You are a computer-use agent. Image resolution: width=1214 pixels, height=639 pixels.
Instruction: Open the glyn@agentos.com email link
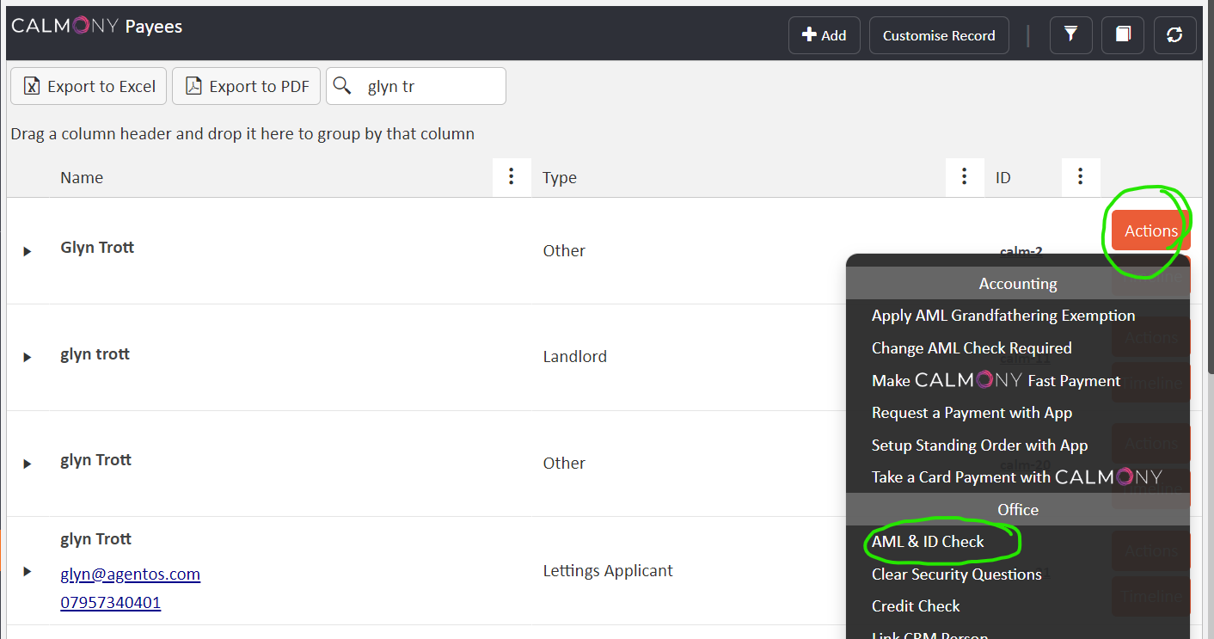coord(130,574)
